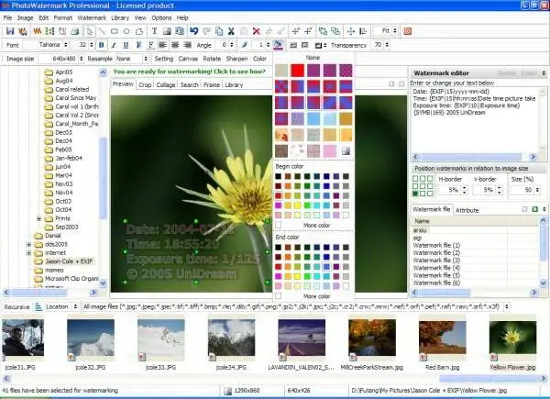Select the Red Barn.jpg thumbnail
550x399 pixels.
[x=443, y=339]
